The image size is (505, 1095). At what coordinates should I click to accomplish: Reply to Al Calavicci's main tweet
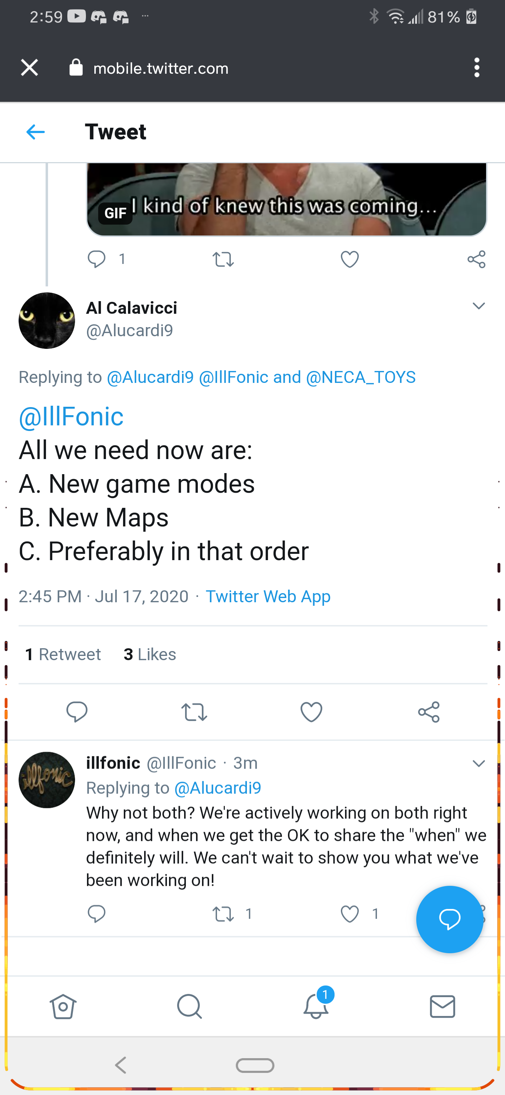pyautogui.click(x=77, y=712)
